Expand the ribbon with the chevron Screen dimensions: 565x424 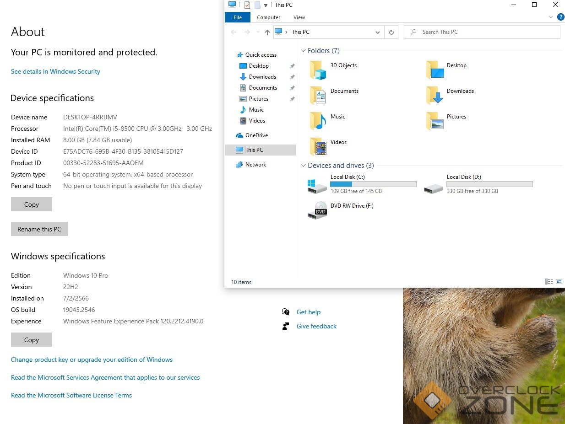pyautogui.click(x=551, y=17)
